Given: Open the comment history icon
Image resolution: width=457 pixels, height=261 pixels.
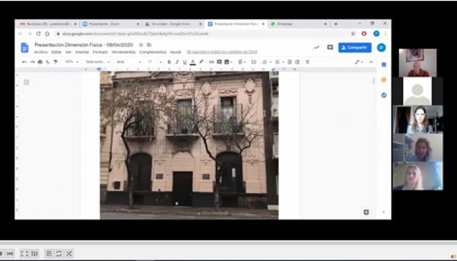Looking at the screenshot, I should [x=330, y=48].
